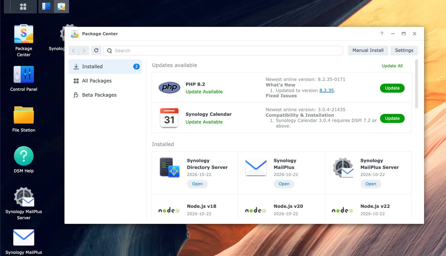
Task: Open the DSM Main Menu grid icon
Action: tap(23, 6)
